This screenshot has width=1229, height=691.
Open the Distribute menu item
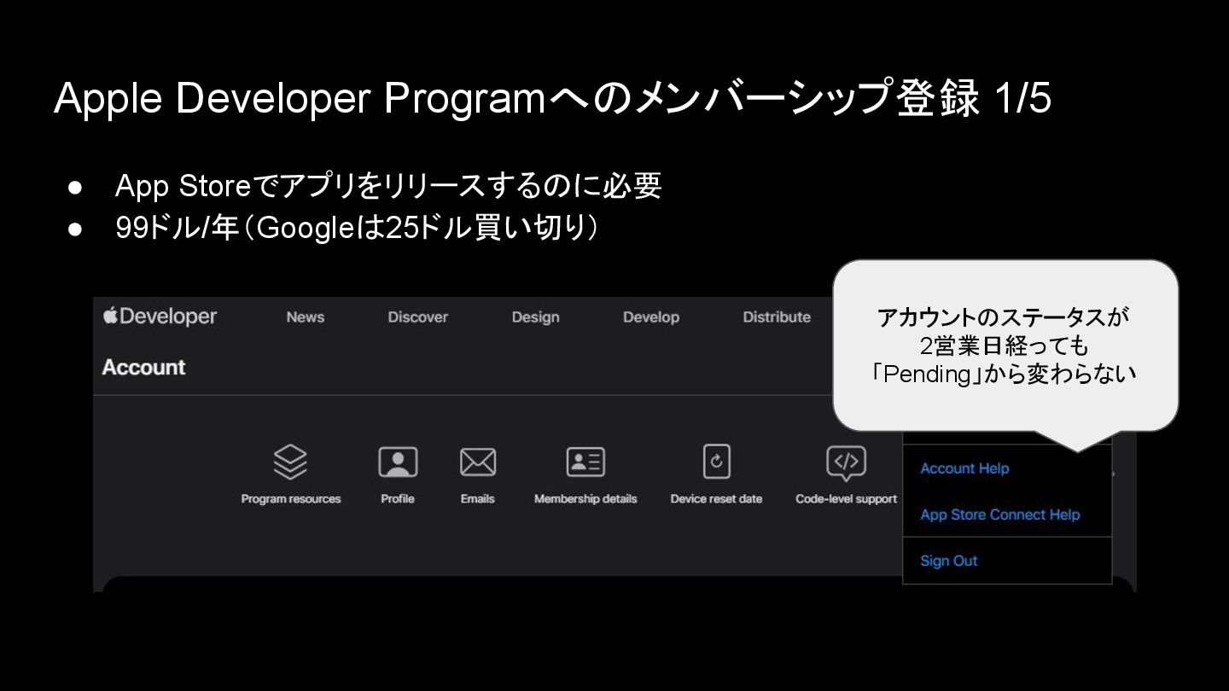point(777,317)
